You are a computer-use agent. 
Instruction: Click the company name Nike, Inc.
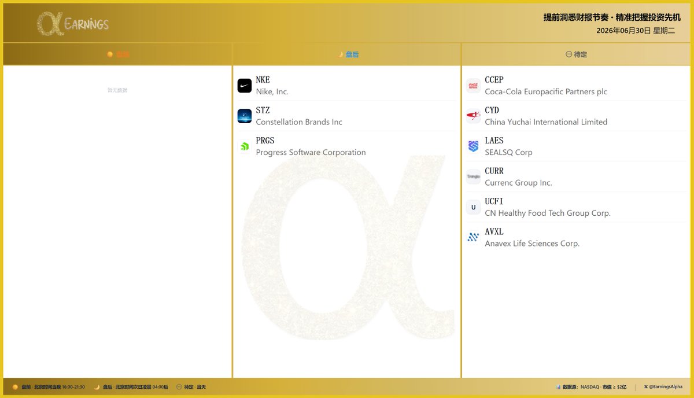[272, 91]
